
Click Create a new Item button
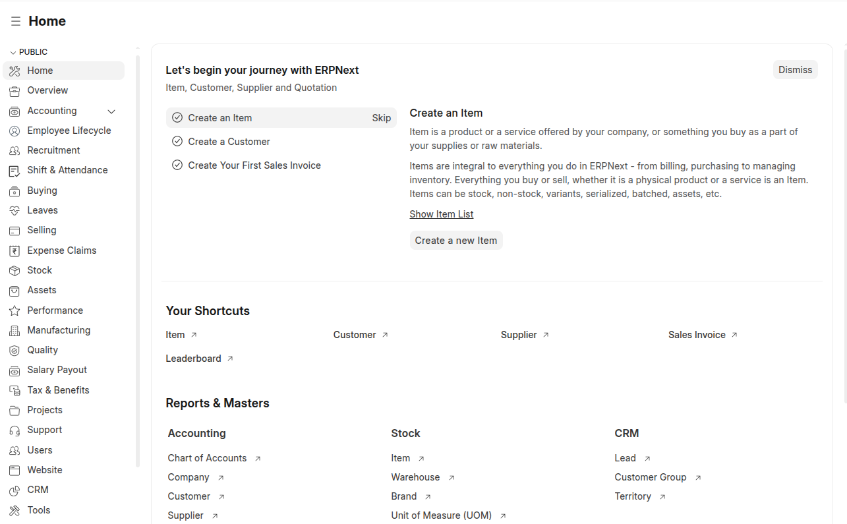point(456,241)
